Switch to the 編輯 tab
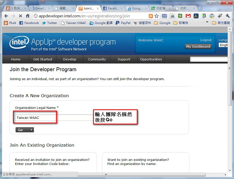This screenshot has width=234, height=179. click(65, 8)
